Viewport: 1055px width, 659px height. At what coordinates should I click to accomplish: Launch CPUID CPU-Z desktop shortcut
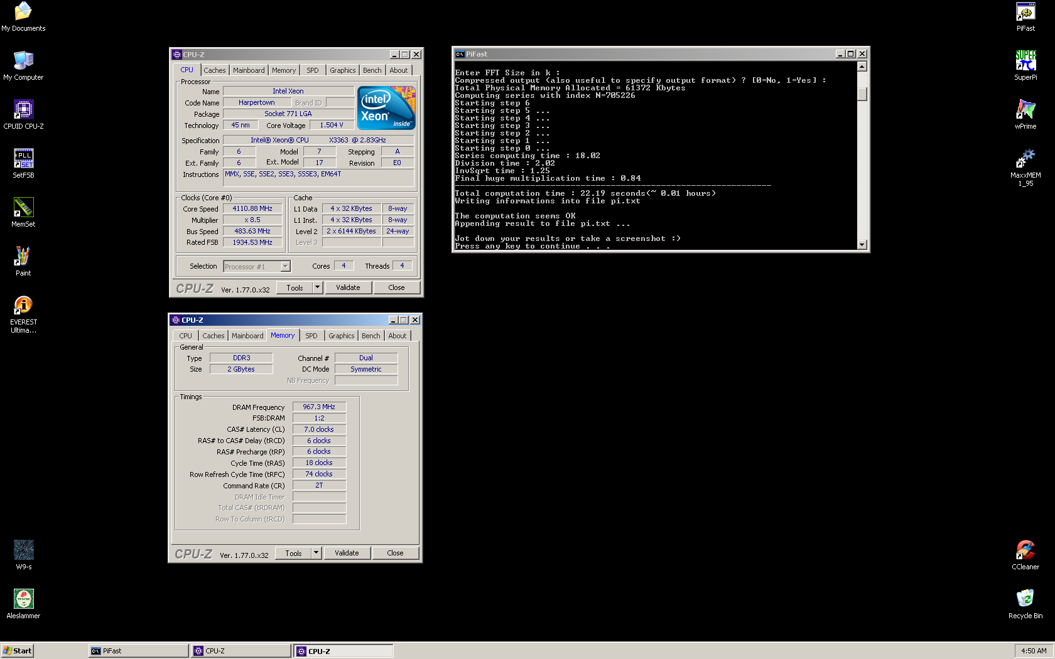pos(23,114)
